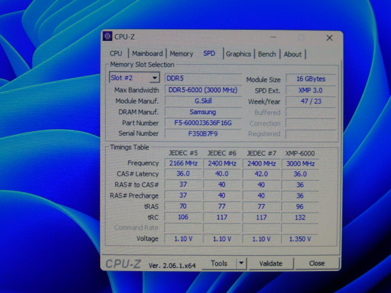Click the JEDEC #7 CAS# Latency 42.0 cell

coord(261,174)
